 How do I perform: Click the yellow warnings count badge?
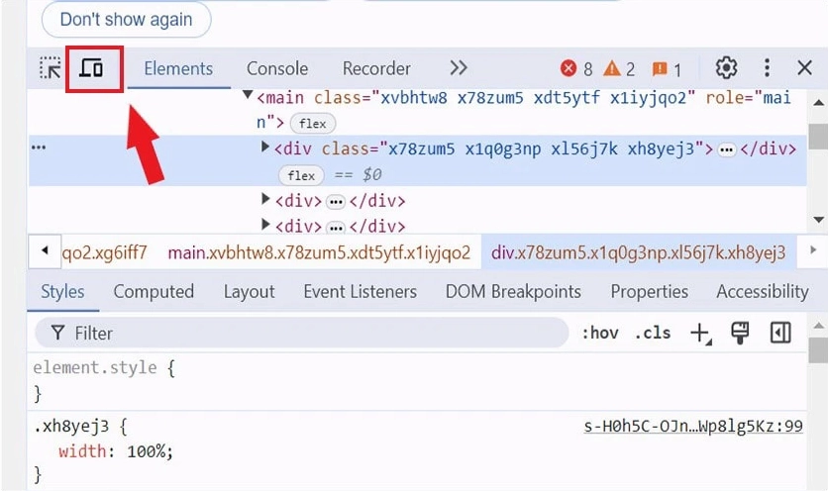point(620,68)
